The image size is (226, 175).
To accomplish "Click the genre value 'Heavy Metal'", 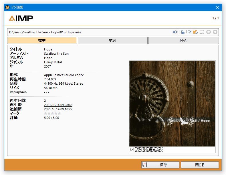I will point(53,62).
